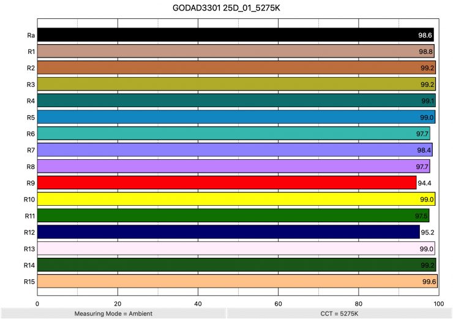Click the chart title GODAD3301 25D_01_5275K
453x319 pixels.
point(226,10)
